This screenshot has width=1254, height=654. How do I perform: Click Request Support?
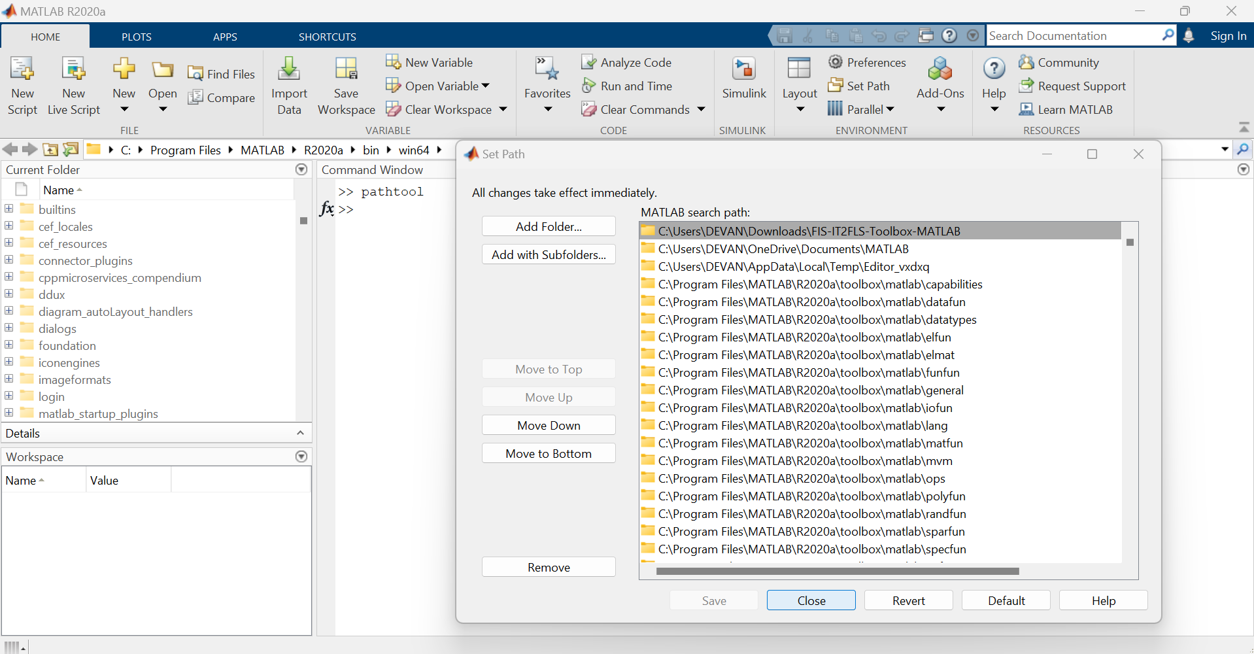click(x=1072, y=86)
